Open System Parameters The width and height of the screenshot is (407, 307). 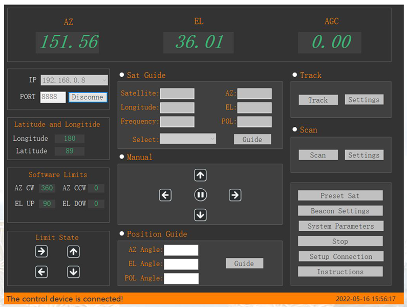click(x=340, y=226)
